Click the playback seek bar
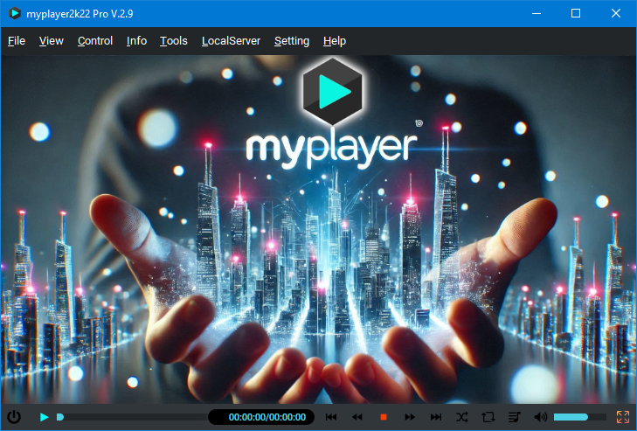 pyautogui.click(x=131, y=417)
